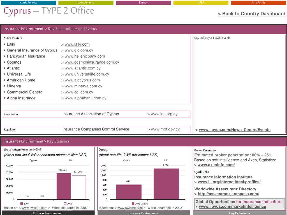Open Business Environment bottom tab
Image resolution: width=287 pixels, height=215 pixels.
(x=47, y=213)
